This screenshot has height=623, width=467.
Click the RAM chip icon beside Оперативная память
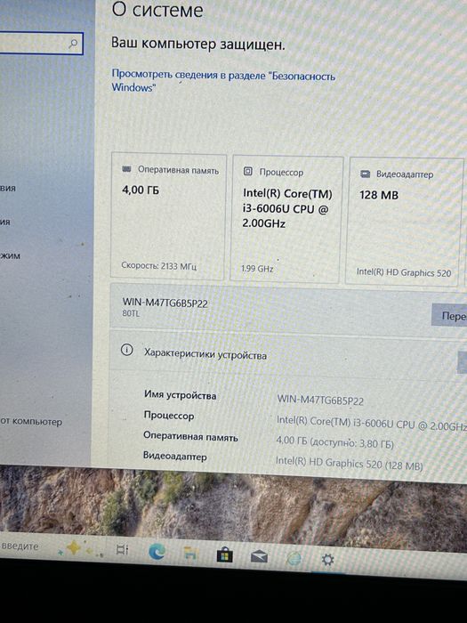[x=126, y=169]
